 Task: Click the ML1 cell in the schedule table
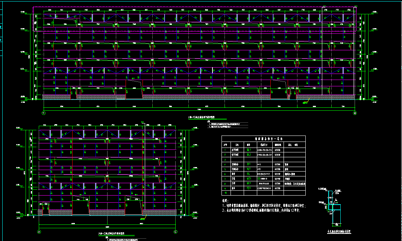pyautogui.click(x=249, y=184)
